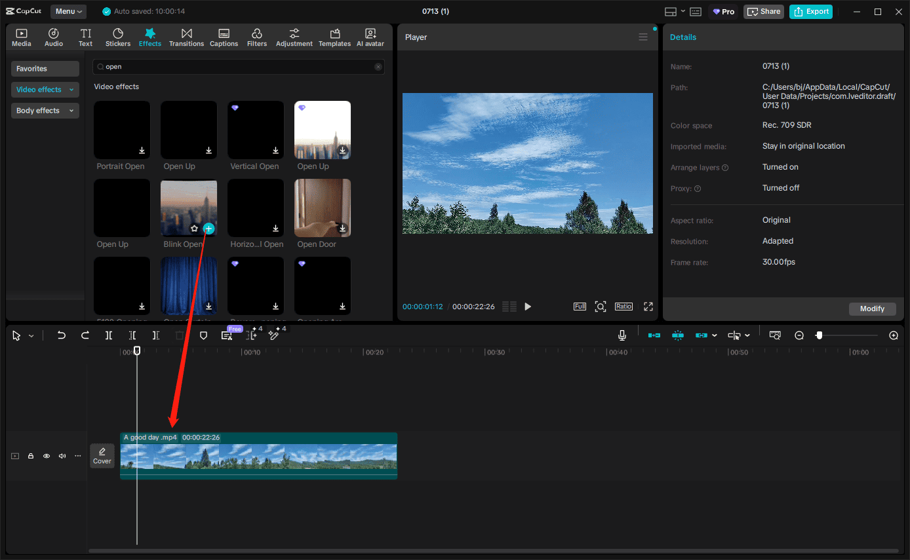Click the zoom out timeline magnifier

tap(799, 335)
